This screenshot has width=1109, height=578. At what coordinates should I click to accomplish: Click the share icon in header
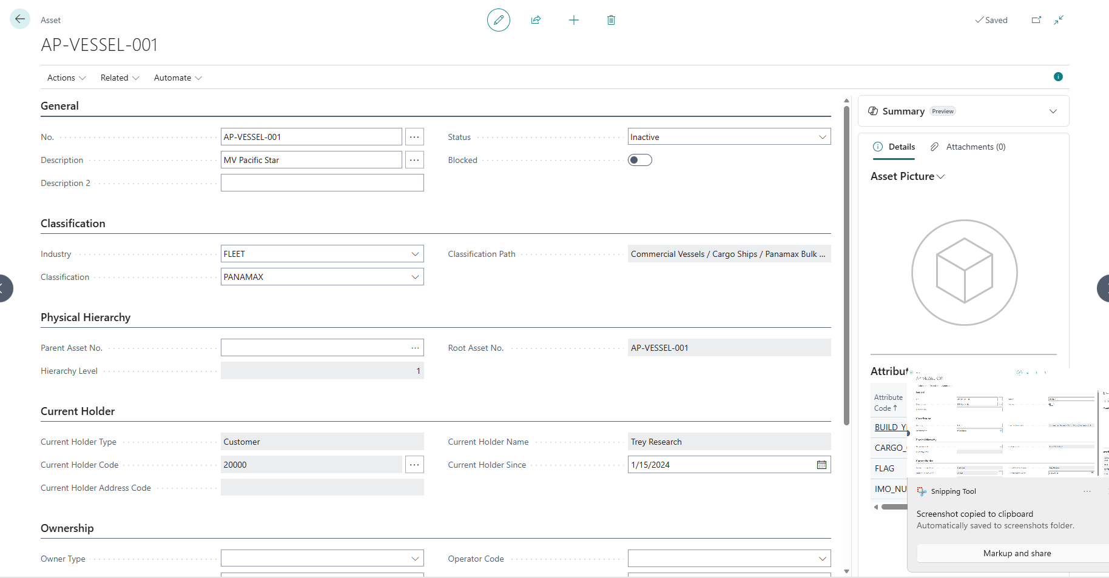point(536,20)
